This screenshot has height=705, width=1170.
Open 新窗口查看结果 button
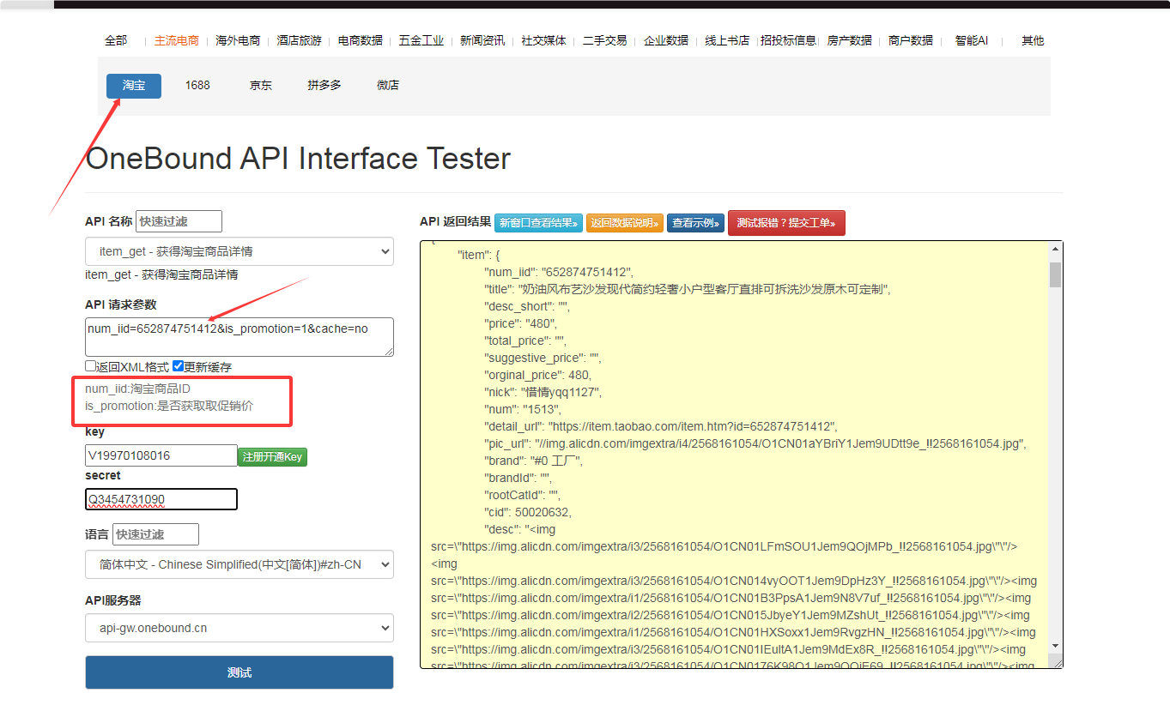tap(538, 223)
